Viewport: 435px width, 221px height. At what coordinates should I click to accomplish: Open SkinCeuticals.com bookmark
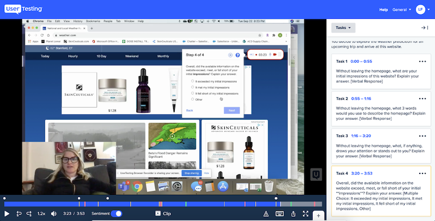tap(76, 41)
